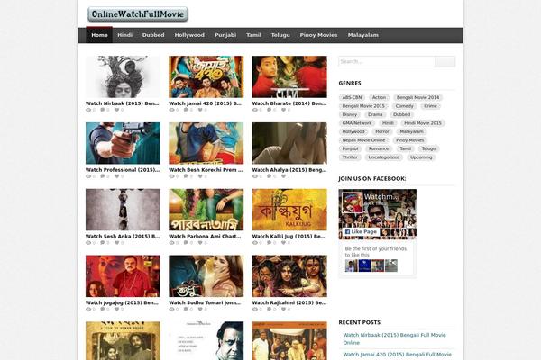Select the Crime genre tag
The height and width of the screenshot is (360, 541).
[x=430, y=106]
